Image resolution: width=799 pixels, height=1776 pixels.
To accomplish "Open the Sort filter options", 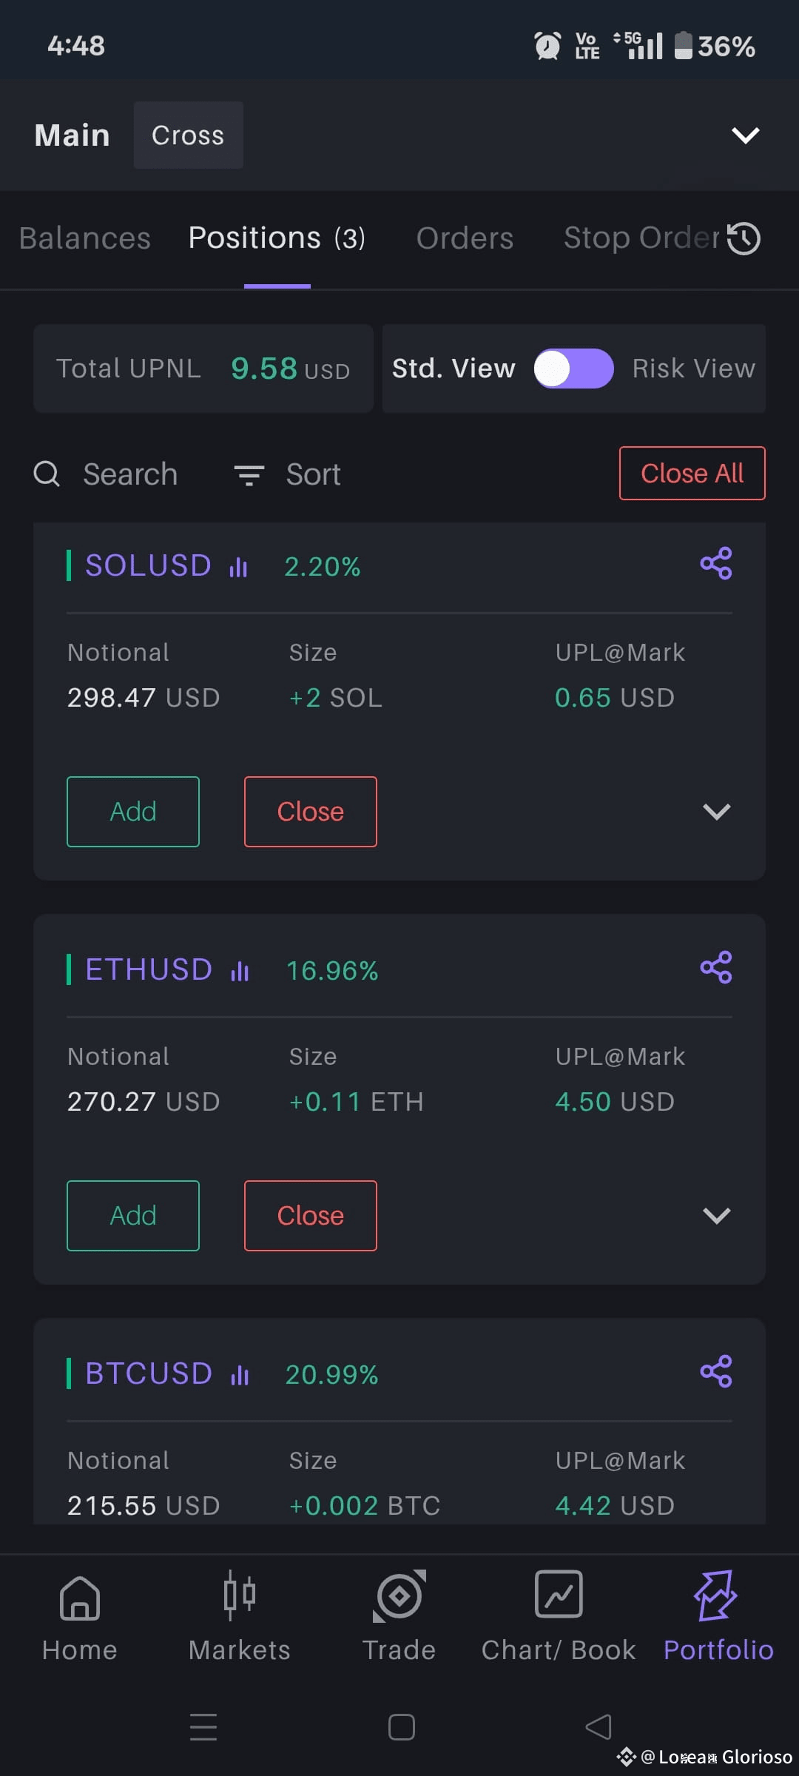I will coord(287,474).
